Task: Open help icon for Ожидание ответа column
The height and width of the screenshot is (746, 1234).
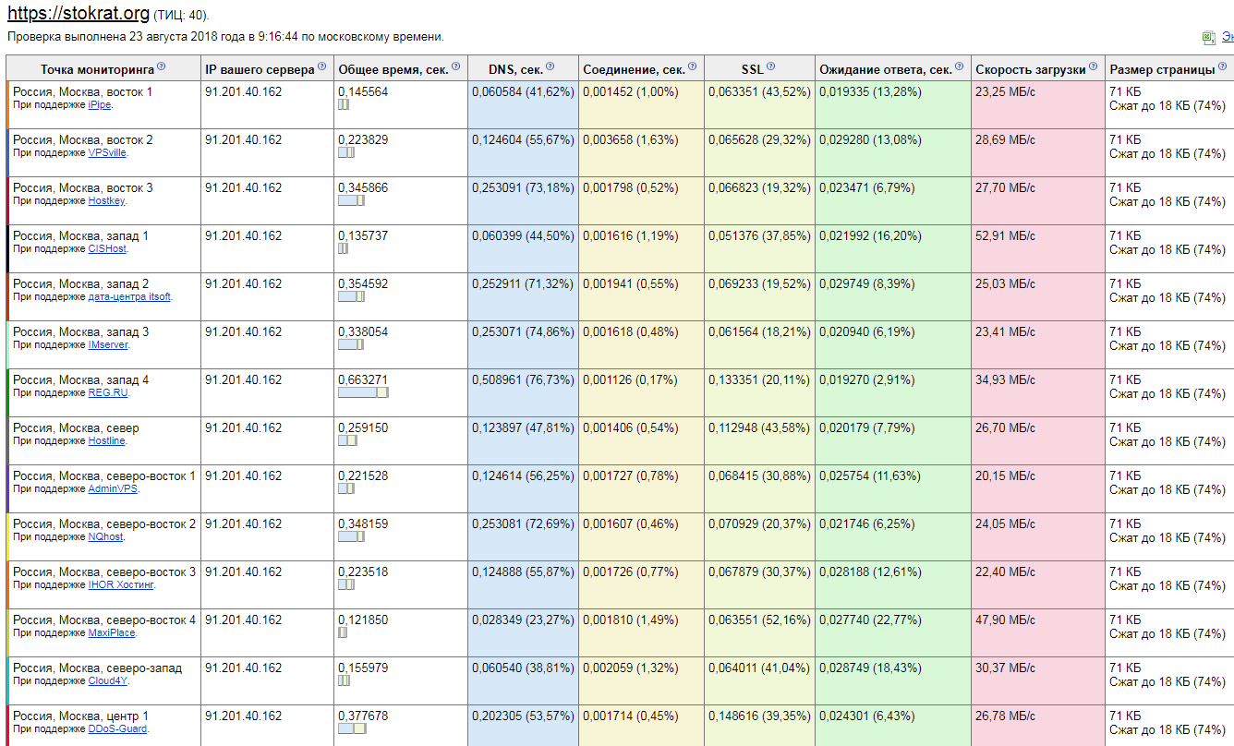Action: click(x=960, y=66)
